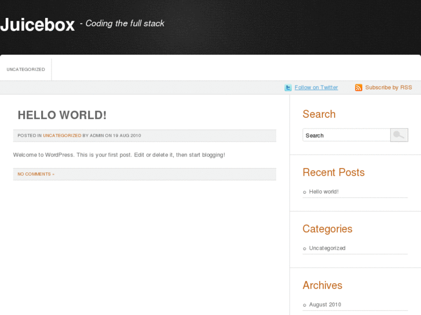This screenshot has width=421, height=315.
Task: Open the August 2010 archive
Action: pyautogui.click(x=325, y=305)
